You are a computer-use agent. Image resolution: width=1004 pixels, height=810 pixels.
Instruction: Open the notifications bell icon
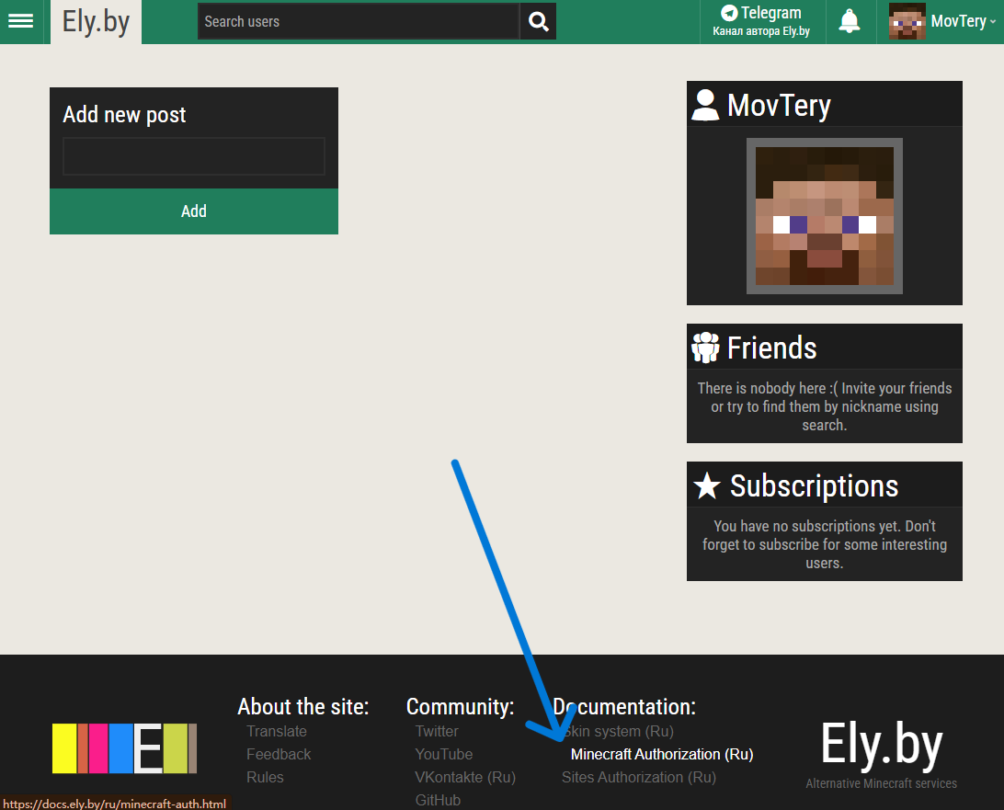pyautogui.click(x=850, y=21)
